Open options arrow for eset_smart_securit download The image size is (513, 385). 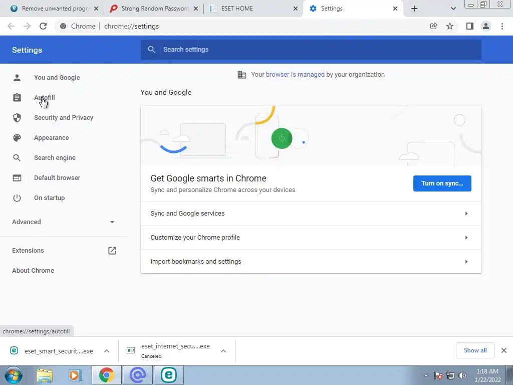(107, 351)
